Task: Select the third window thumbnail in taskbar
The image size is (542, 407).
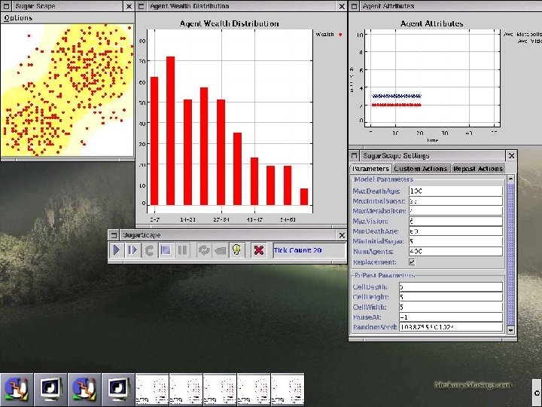Action: [x=220, y=390]
